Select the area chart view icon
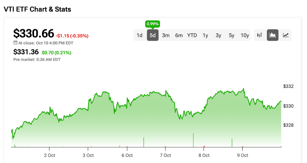This screenshot has width=307, height=163. click(x=273, y=35)
